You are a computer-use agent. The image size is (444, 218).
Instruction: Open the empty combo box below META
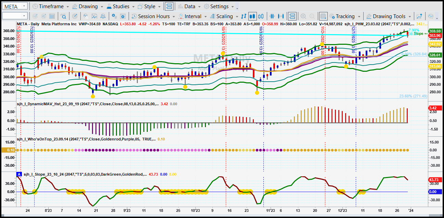(x=14, y=16)
